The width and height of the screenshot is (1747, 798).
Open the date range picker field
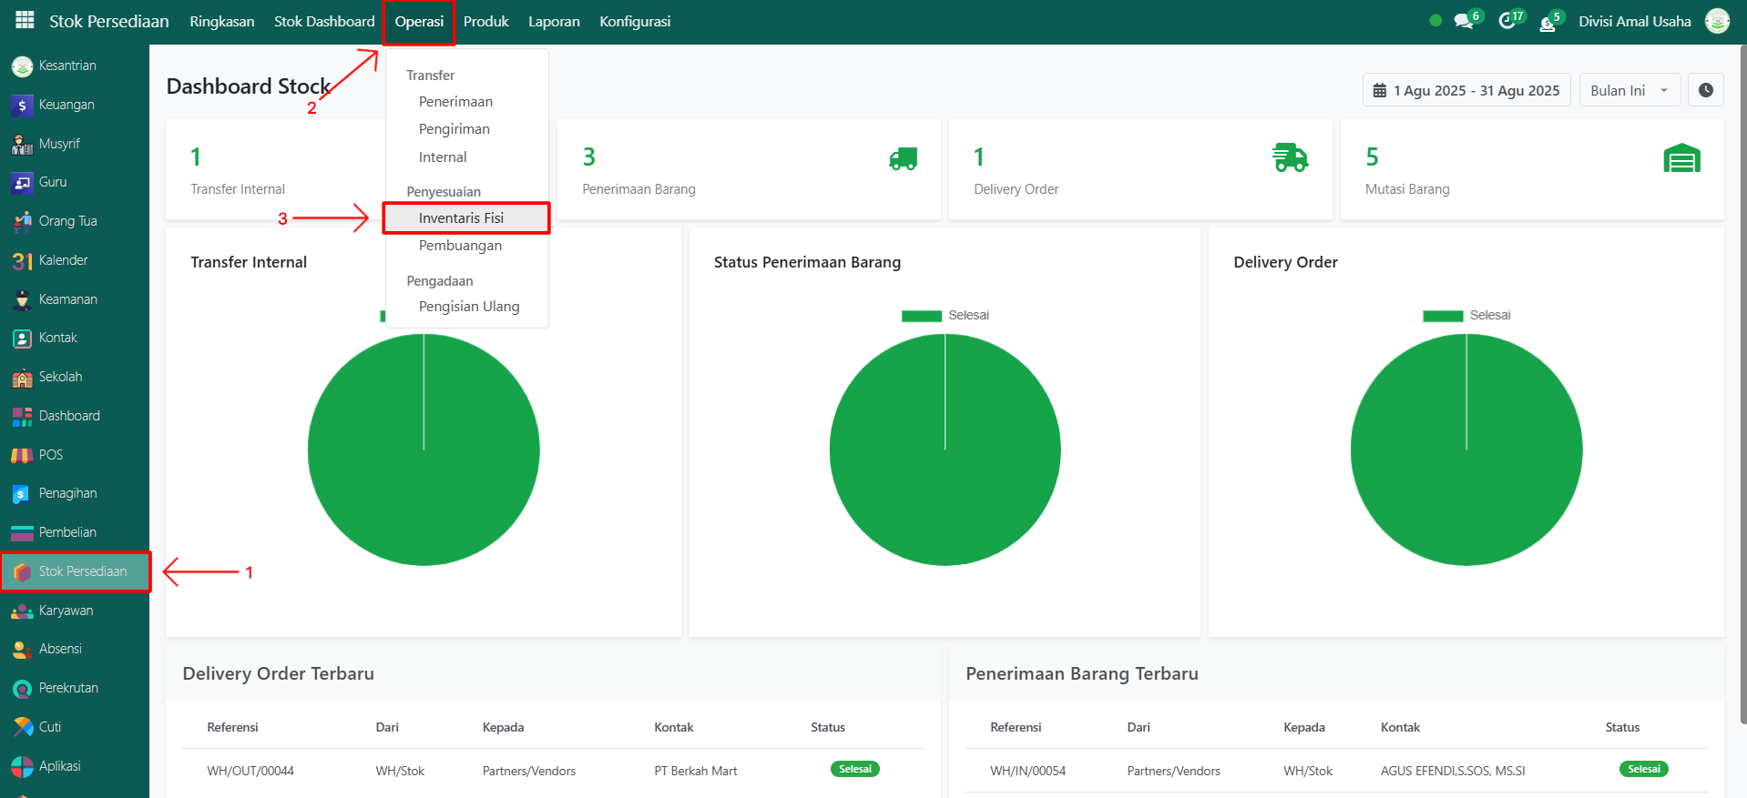1466,90
